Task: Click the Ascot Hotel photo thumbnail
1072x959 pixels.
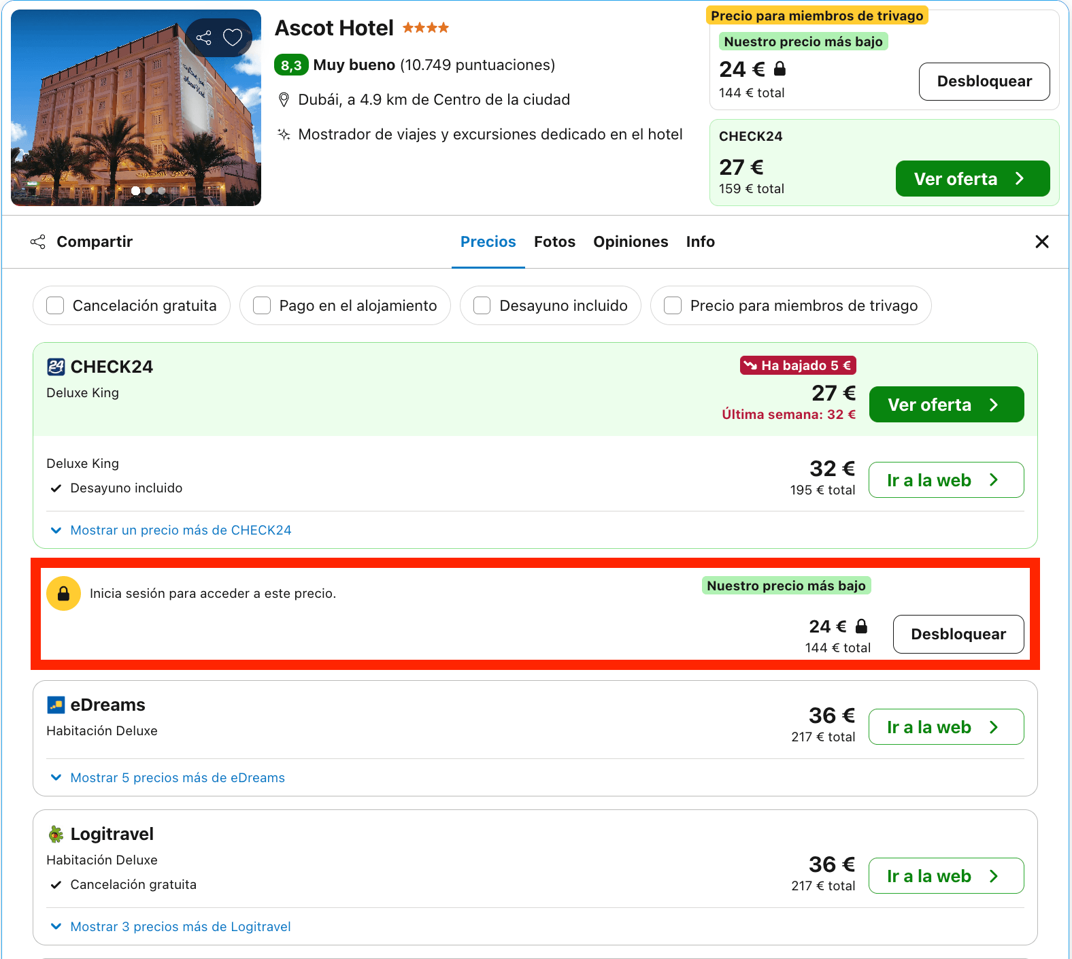Action: click(136, 107)
